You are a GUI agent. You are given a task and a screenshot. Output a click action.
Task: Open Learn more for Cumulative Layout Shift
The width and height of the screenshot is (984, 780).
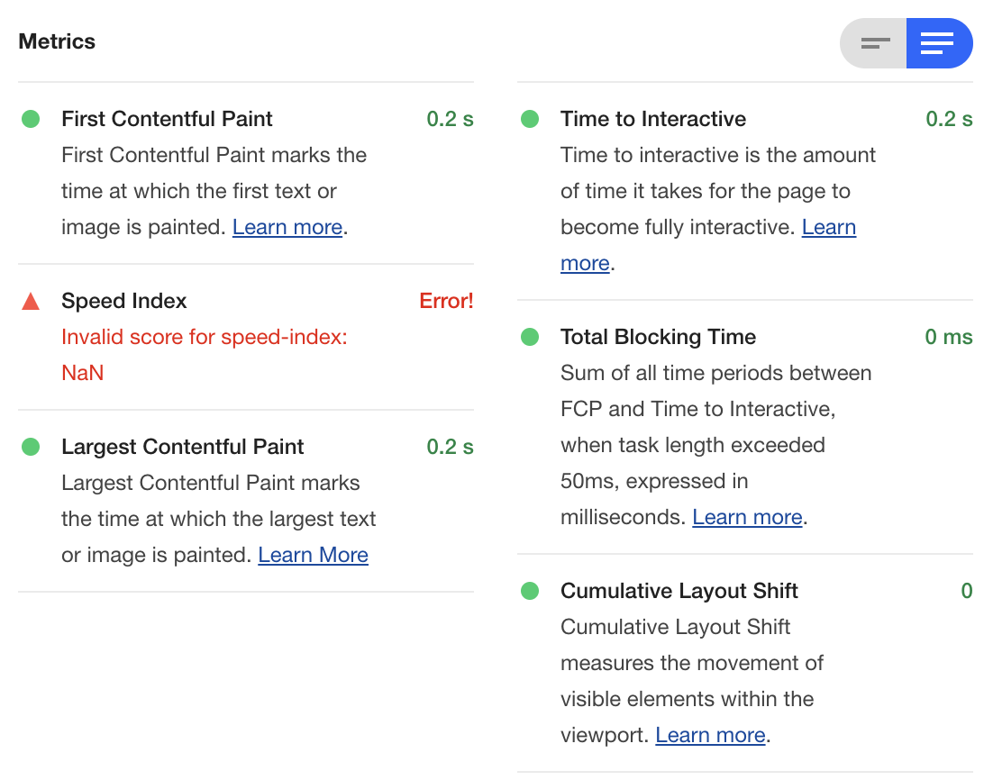[x=710, y=735]
